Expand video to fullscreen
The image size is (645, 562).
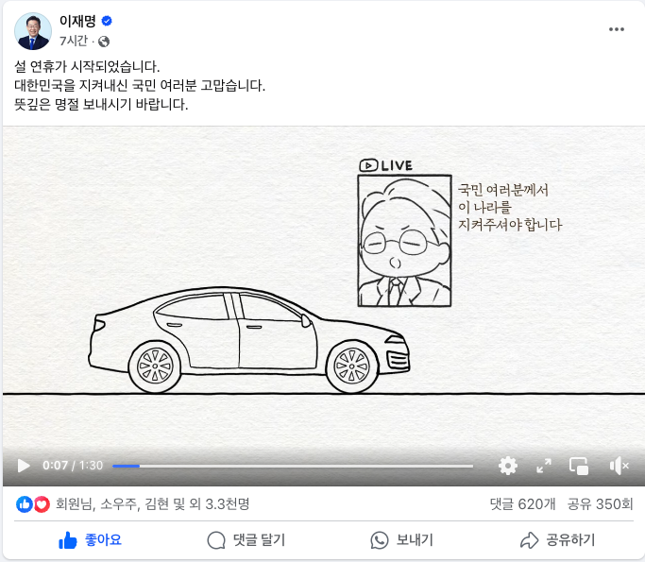pos(544,466)
